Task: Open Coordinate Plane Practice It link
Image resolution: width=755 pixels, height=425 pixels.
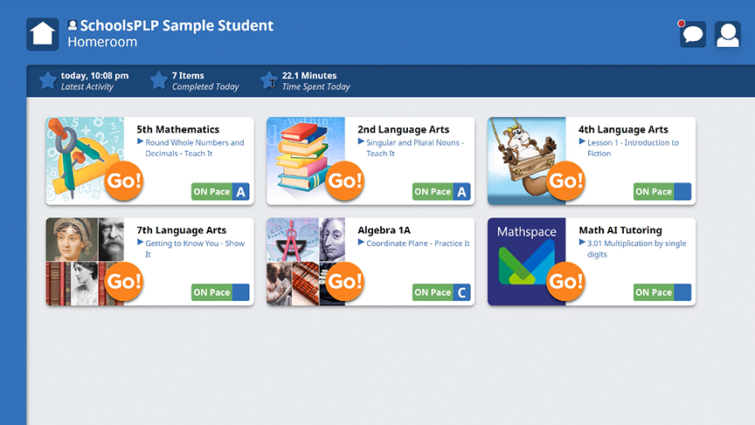Action: 418,243
